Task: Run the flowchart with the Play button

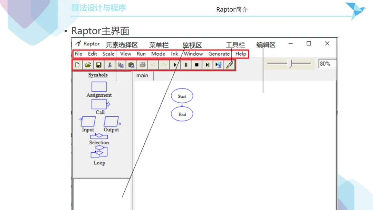Action: click(x=175, y=65)
